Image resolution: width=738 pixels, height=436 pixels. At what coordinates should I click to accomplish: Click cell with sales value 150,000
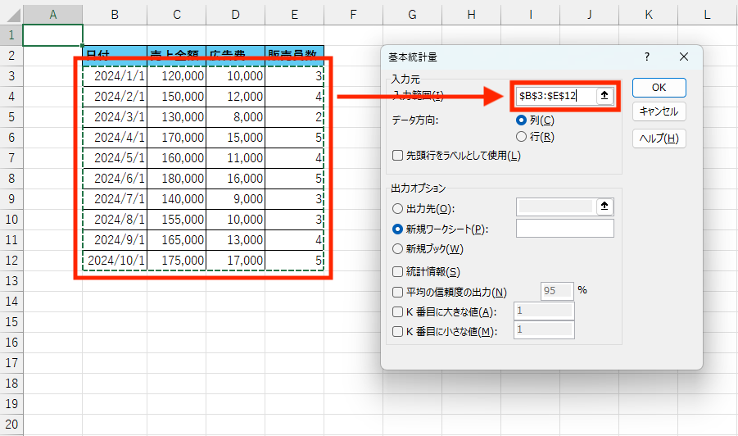[176, 97]
